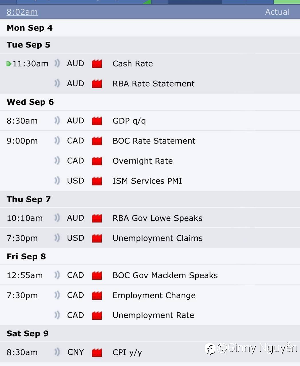Click red impact icon for Employment Change
Screen dimensions: 300x366
[x=97, y=295]
